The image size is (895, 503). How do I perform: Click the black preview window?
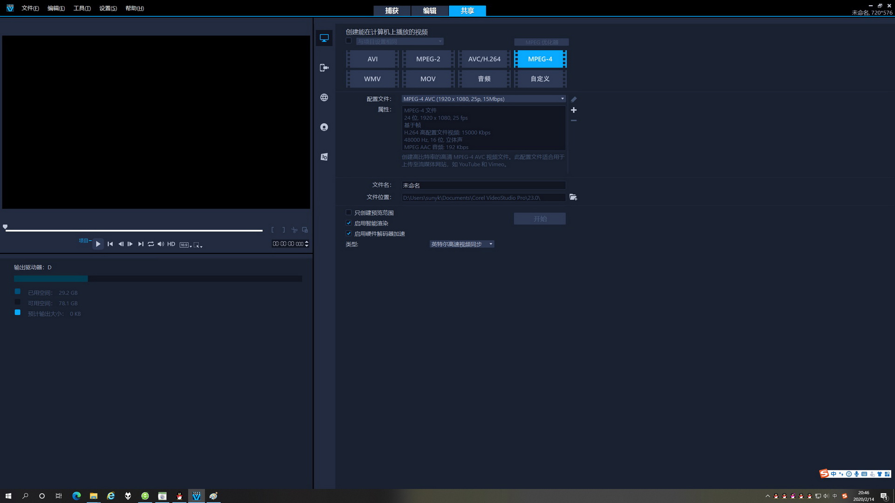(x=156, y=122)
